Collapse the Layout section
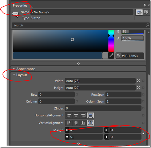151x148 pixels. tap(14, 75)
